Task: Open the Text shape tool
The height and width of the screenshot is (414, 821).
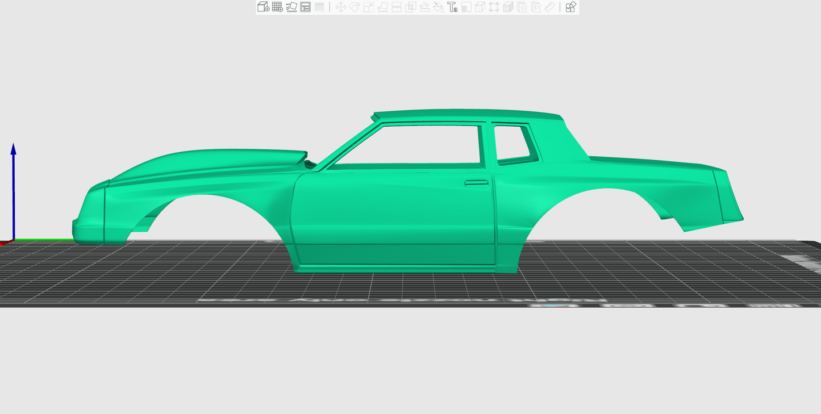Action: (x=452, y=7)
